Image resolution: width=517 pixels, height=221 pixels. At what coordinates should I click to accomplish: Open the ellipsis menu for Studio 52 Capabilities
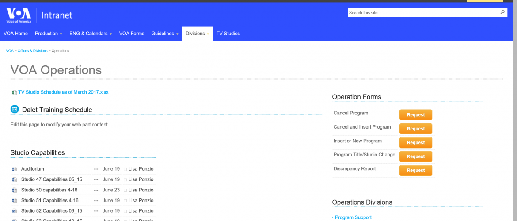(x=96, y=211)
